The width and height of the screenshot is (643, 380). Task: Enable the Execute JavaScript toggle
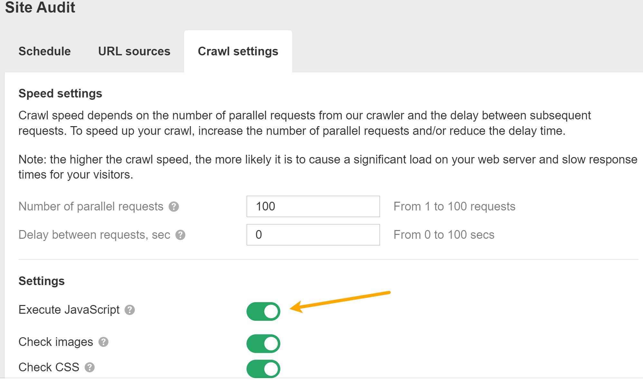tap(262, 310)
